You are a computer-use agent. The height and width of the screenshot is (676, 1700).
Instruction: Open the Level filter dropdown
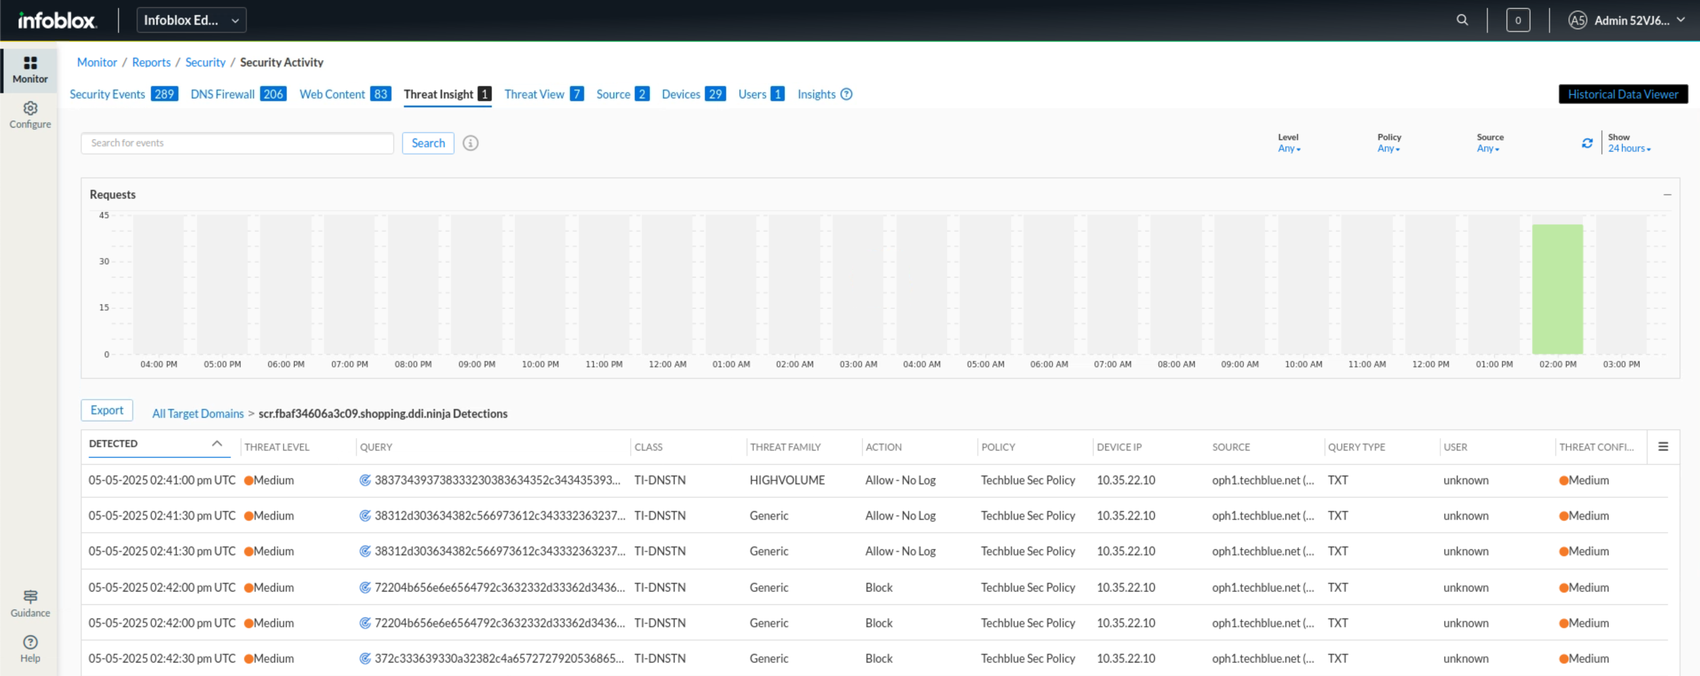coord(1288,149)
